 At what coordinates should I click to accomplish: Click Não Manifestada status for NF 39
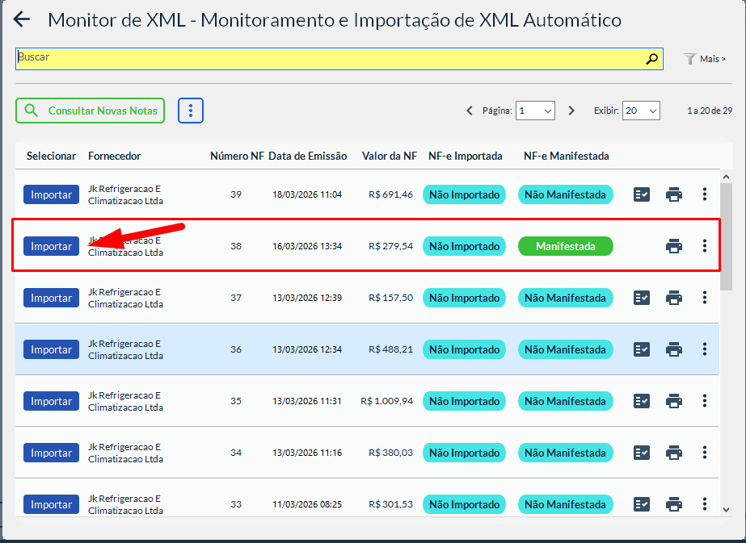(565, 194)
